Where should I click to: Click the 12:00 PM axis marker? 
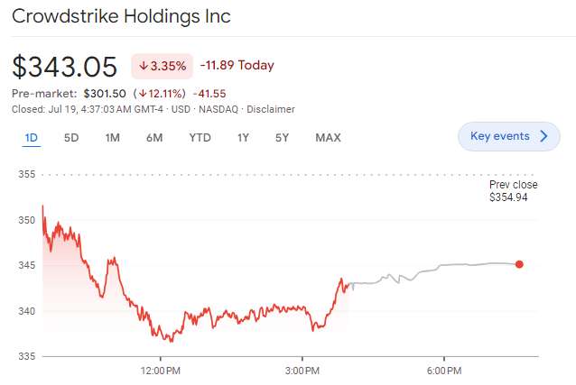pos(159,371)
